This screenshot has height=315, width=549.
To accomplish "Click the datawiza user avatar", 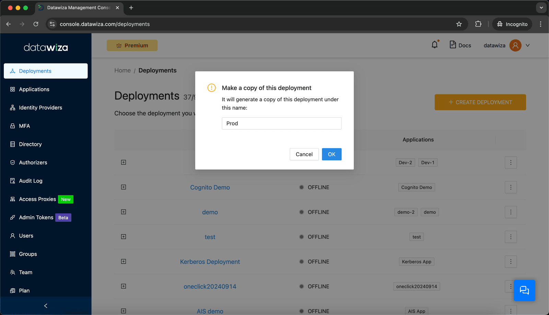I will click(515, 45).
